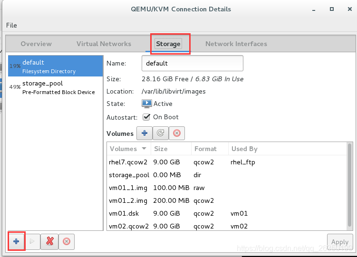357x257 pixels.
Task: Edit the pool Name field
Action: (193, 63)
